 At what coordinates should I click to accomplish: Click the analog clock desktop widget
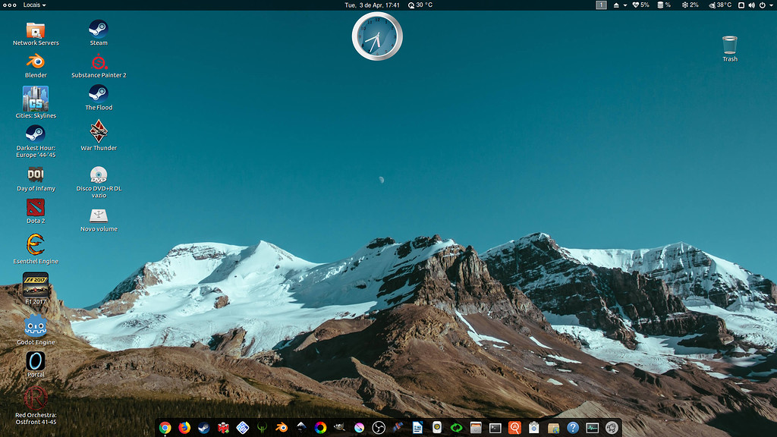pos(377,36)
